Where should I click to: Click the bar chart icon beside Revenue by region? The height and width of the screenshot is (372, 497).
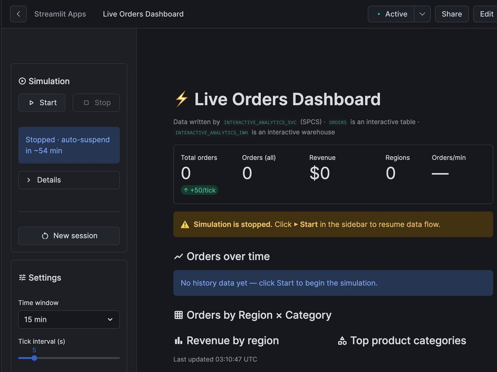tap(178, 341)
